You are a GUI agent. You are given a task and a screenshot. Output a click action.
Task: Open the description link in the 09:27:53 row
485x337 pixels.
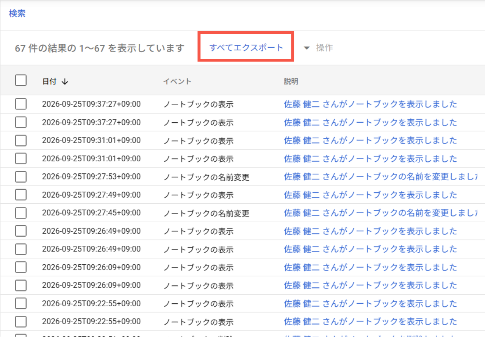(x=380, y=177)
